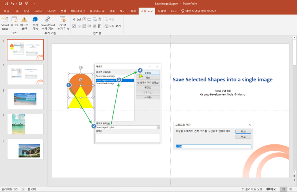Go to previous slide double-arrow button
The height and width of the screenshot is (192, 297).
click(x=294, y=176)
